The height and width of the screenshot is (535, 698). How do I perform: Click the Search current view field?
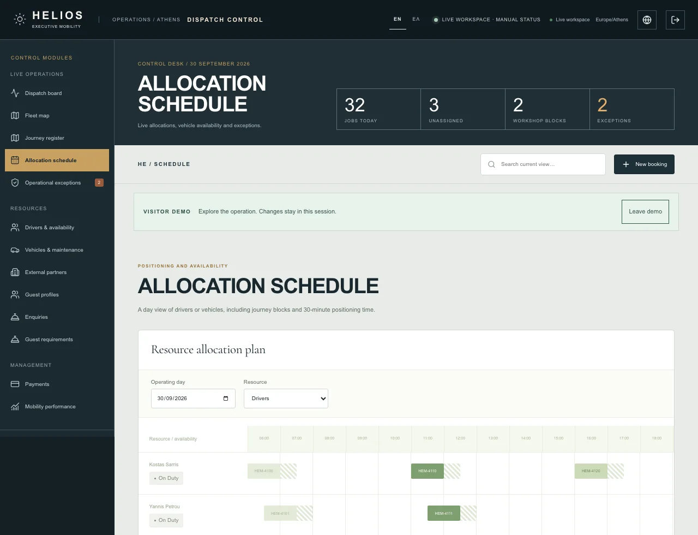click(x=543, y=164)
